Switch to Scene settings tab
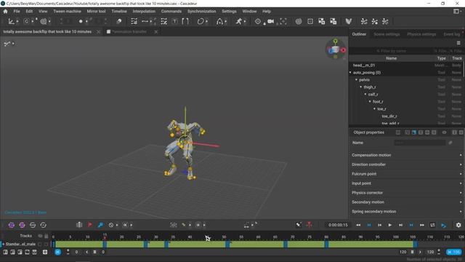 (387, 34)
